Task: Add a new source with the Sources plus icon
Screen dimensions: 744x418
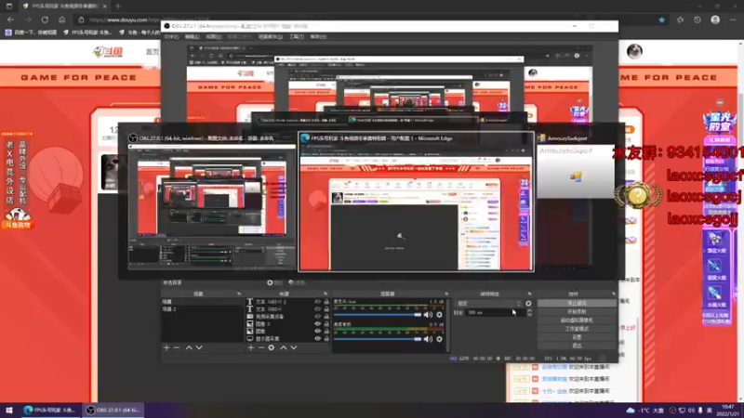Action: coord(251,347)
